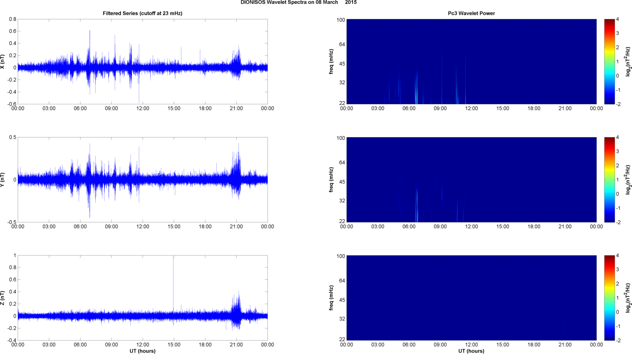
Task: Click the bottom colorbar's log2(nT²/Hz) label
Action: click(x=628, y=298)
